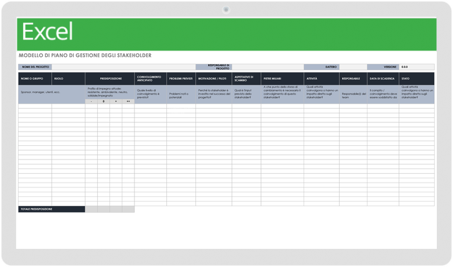Click the project name input field
Image resolution: width=453 pixels, height=267 pixels.
click(124, 67)
